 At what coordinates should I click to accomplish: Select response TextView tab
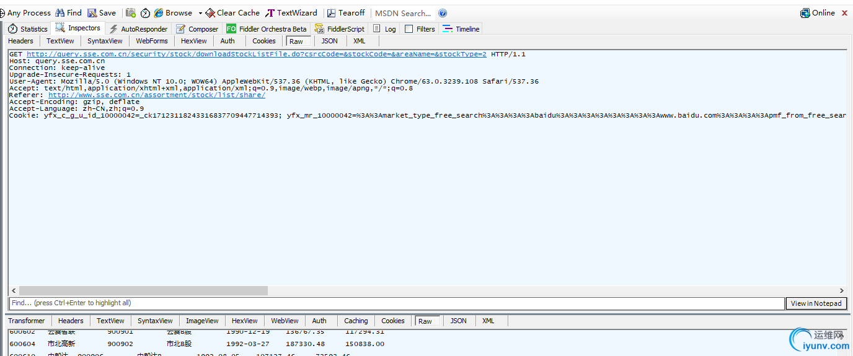(110, 321)
